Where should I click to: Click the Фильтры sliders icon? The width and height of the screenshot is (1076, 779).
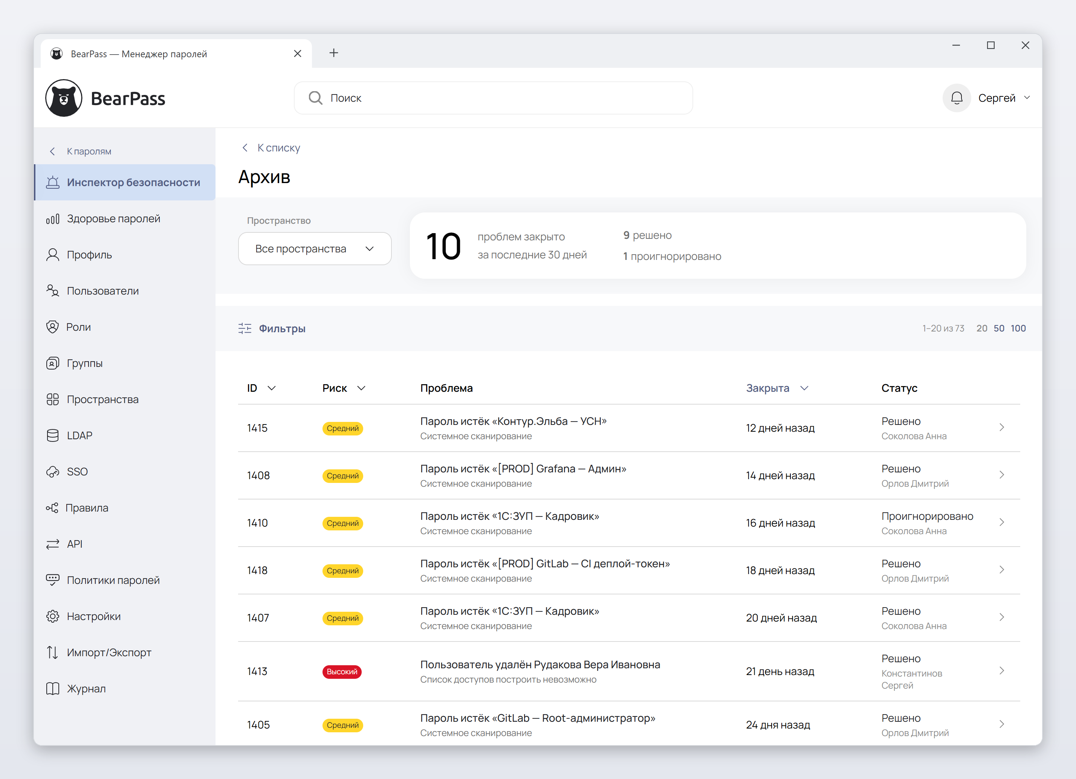245,328
